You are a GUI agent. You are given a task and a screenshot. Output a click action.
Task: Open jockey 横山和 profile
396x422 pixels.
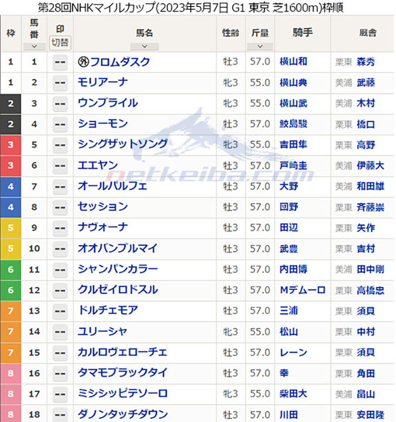(x=294, y=62)
